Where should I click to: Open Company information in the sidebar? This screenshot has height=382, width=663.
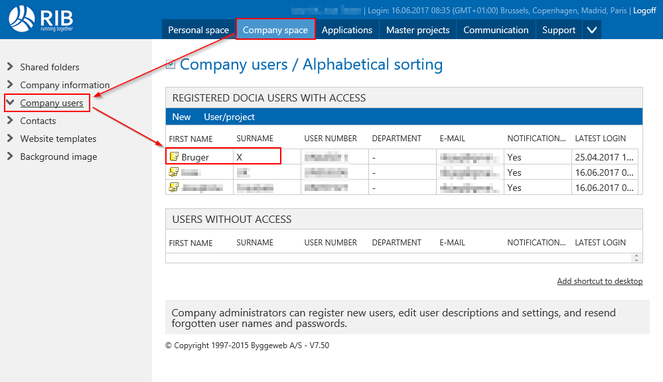coord(64,85)
